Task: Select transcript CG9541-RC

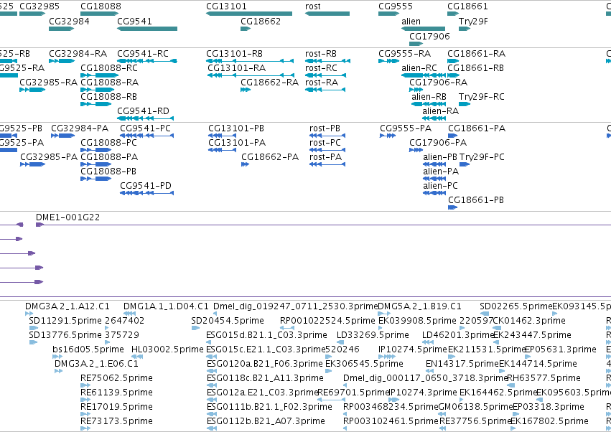Action: (143, 54)
